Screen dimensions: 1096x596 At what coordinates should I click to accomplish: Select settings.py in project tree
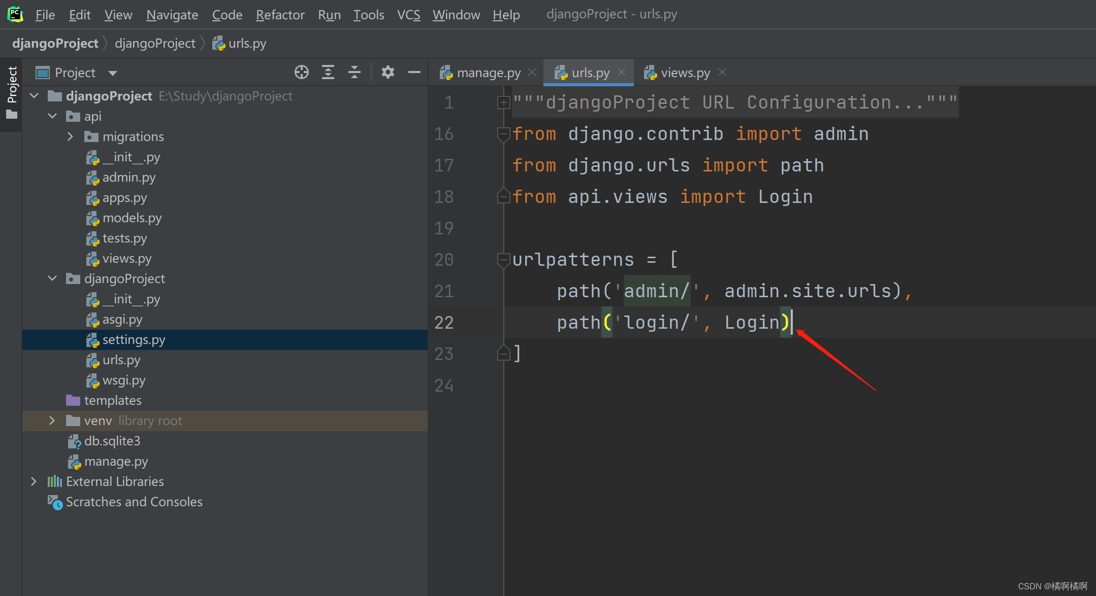[134, 340]
